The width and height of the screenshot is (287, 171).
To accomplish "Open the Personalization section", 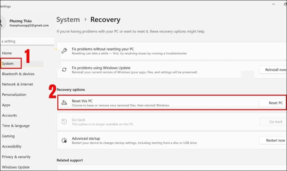I will click(x=14, y=95).
